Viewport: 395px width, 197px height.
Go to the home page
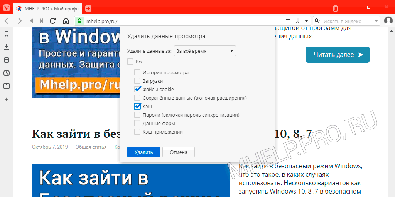66,21
